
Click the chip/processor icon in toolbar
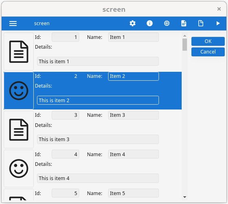point(167,24)
